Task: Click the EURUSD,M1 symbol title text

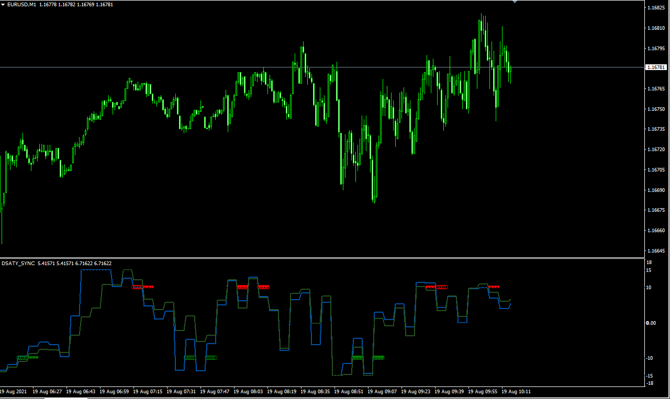Action: [22, 4]
